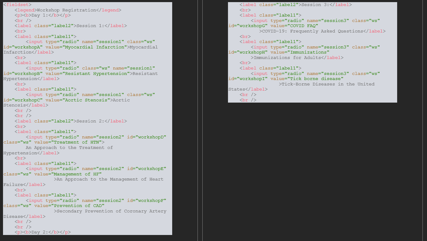Click the id="workshopD" attribute

click(147, 137)
